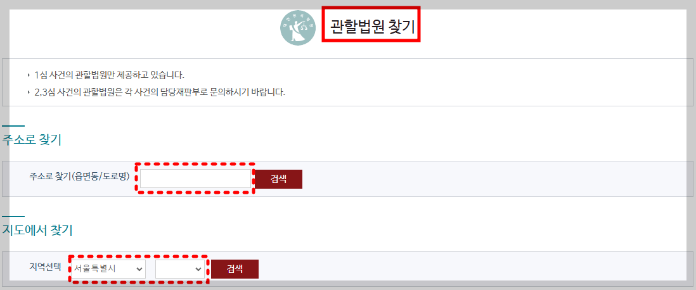Viewport: 696px width, 290px height.
Task: Open the 서울특별시 region dropdown
Action: (109, 268)
